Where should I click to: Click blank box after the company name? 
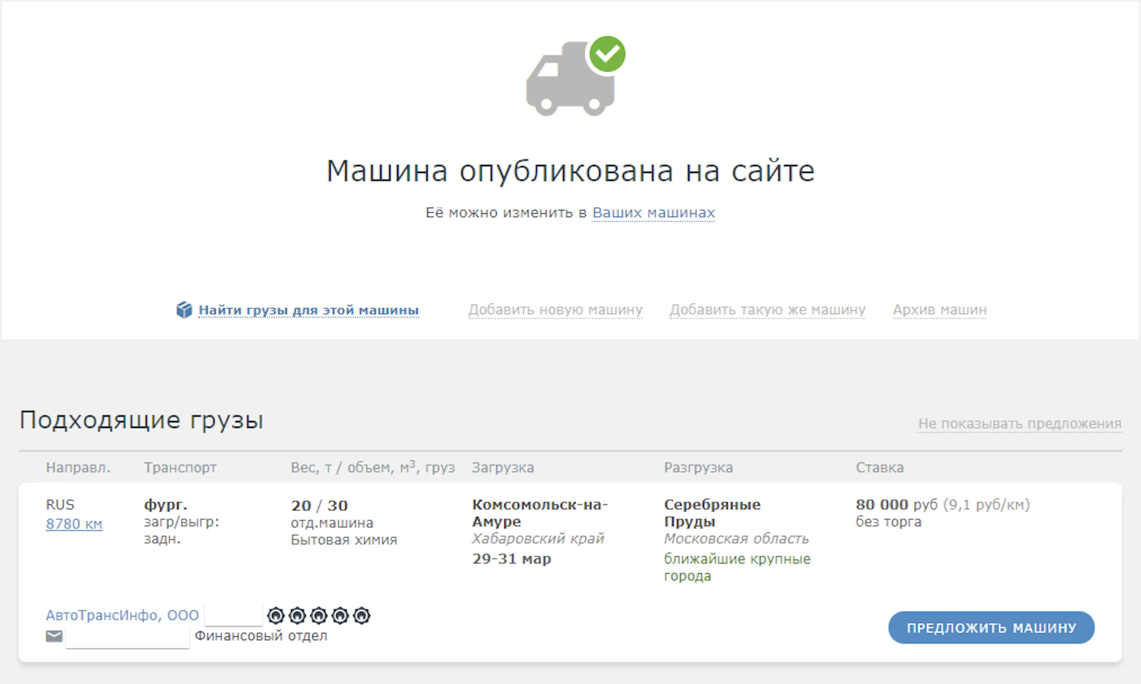point(233,615)
